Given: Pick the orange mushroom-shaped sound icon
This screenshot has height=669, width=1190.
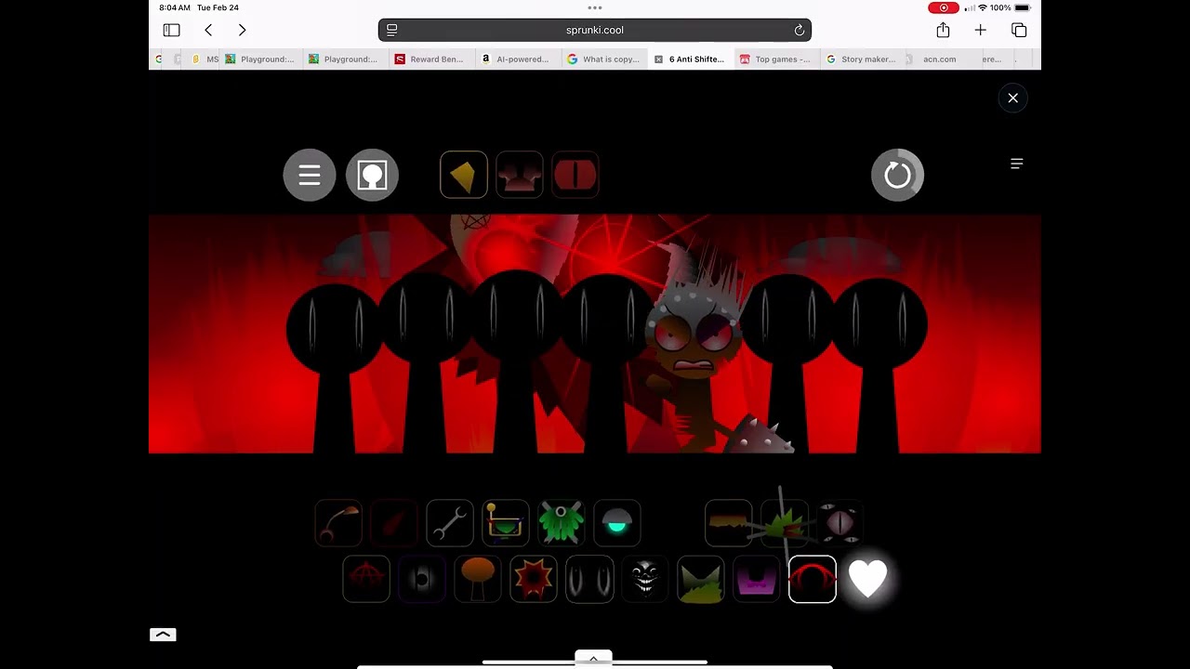Looking at the screenshot, I should [478, 579].
